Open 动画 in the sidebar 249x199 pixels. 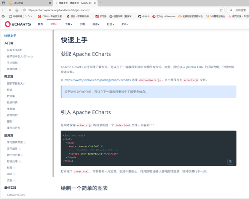(9, 174)
